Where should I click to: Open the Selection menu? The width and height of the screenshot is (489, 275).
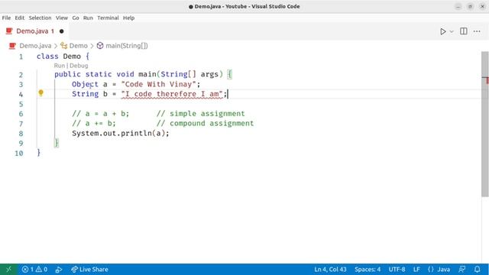[x=40, y=18]
